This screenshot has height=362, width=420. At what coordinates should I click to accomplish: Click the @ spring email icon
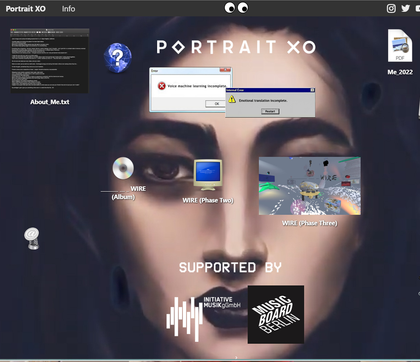(32, 238)
